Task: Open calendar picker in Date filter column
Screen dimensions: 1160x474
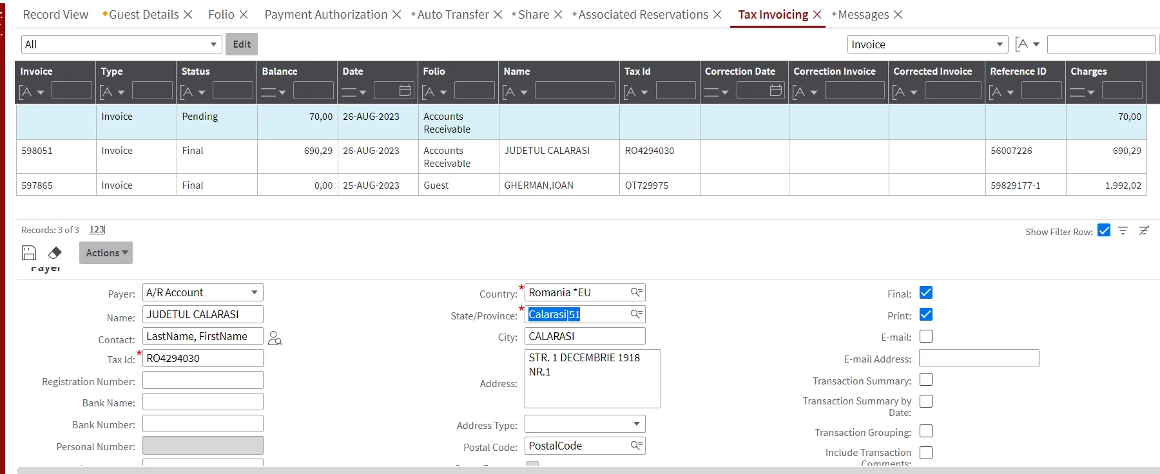Action: click(x=405, y=91)
